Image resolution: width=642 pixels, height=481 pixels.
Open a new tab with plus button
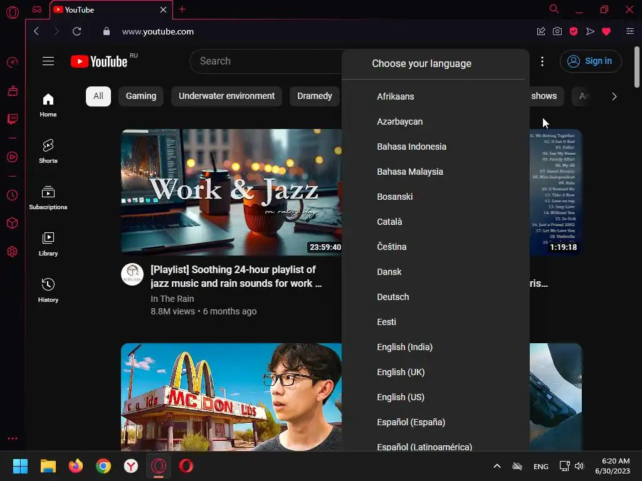pos(182,9)
